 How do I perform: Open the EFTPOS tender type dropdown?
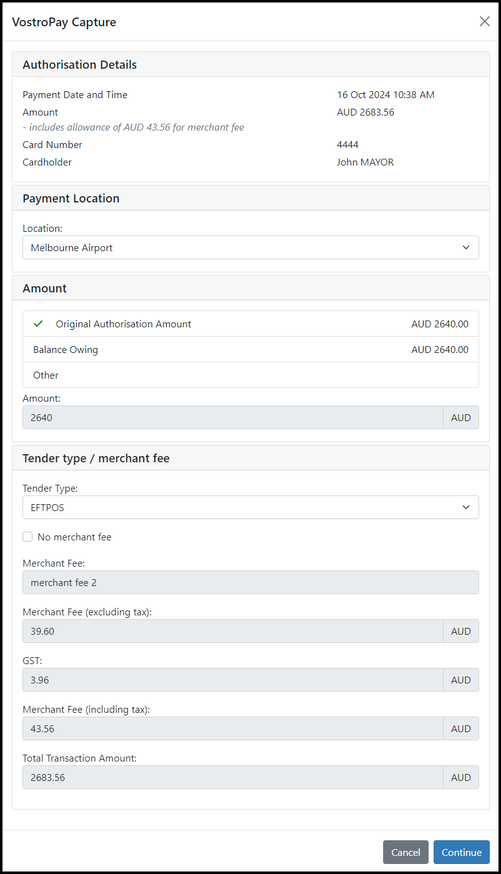point(251,507)
